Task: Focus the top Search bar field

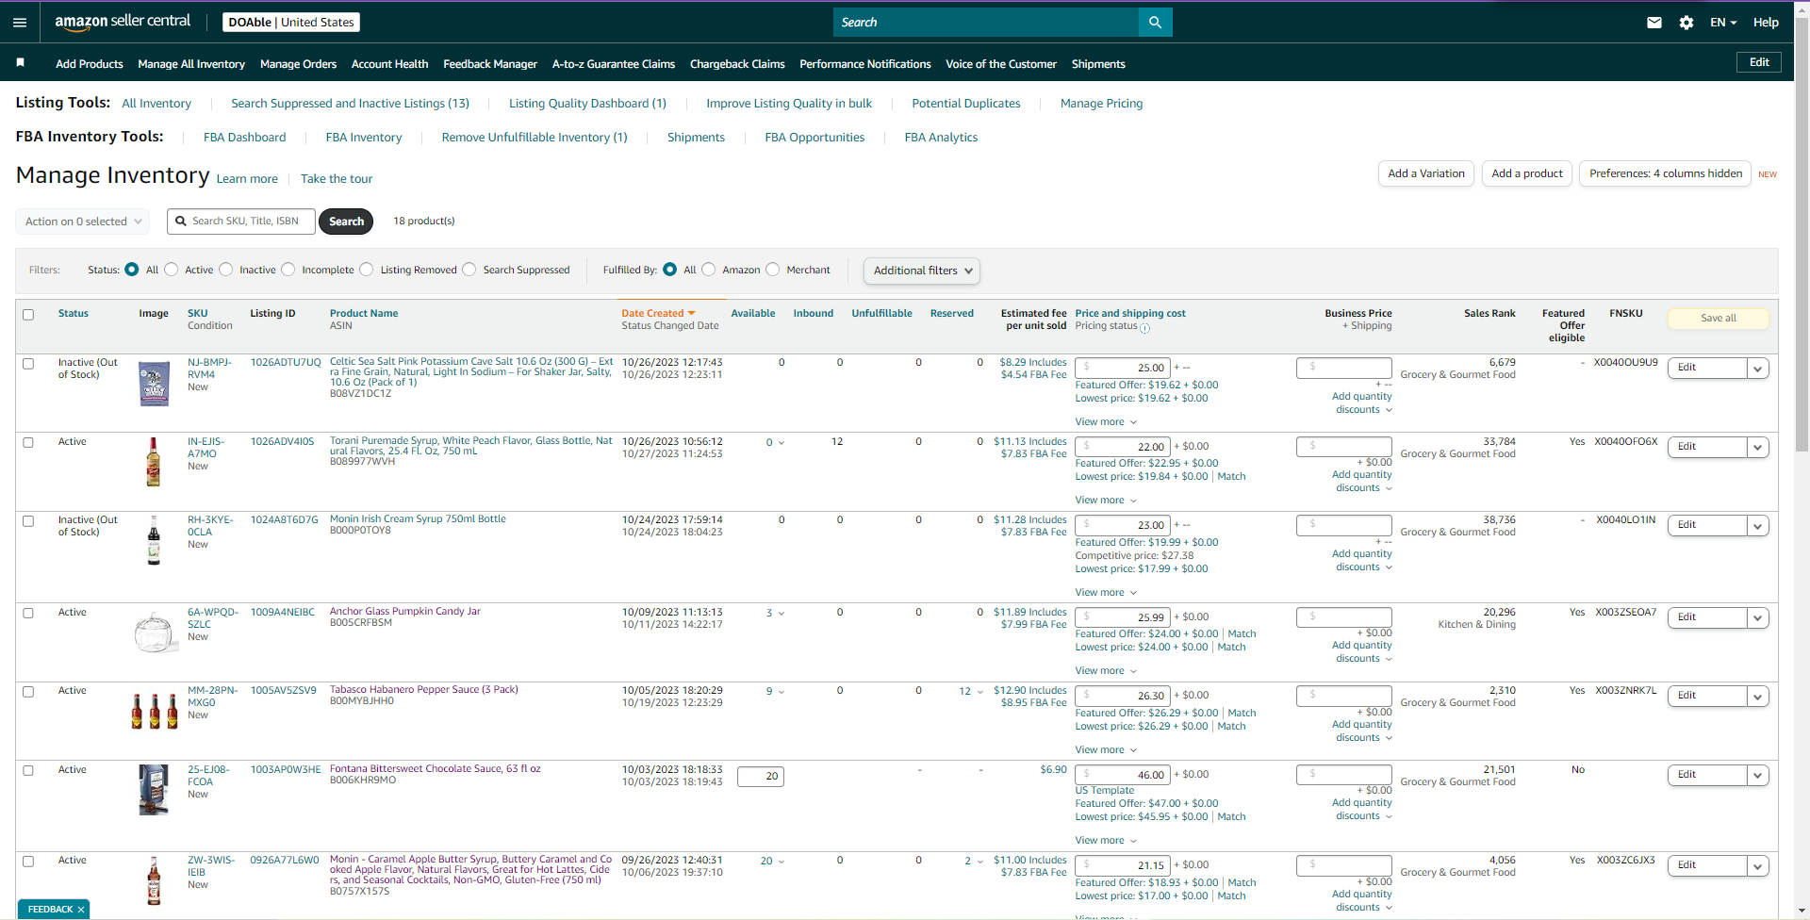Action: (986, 23)
